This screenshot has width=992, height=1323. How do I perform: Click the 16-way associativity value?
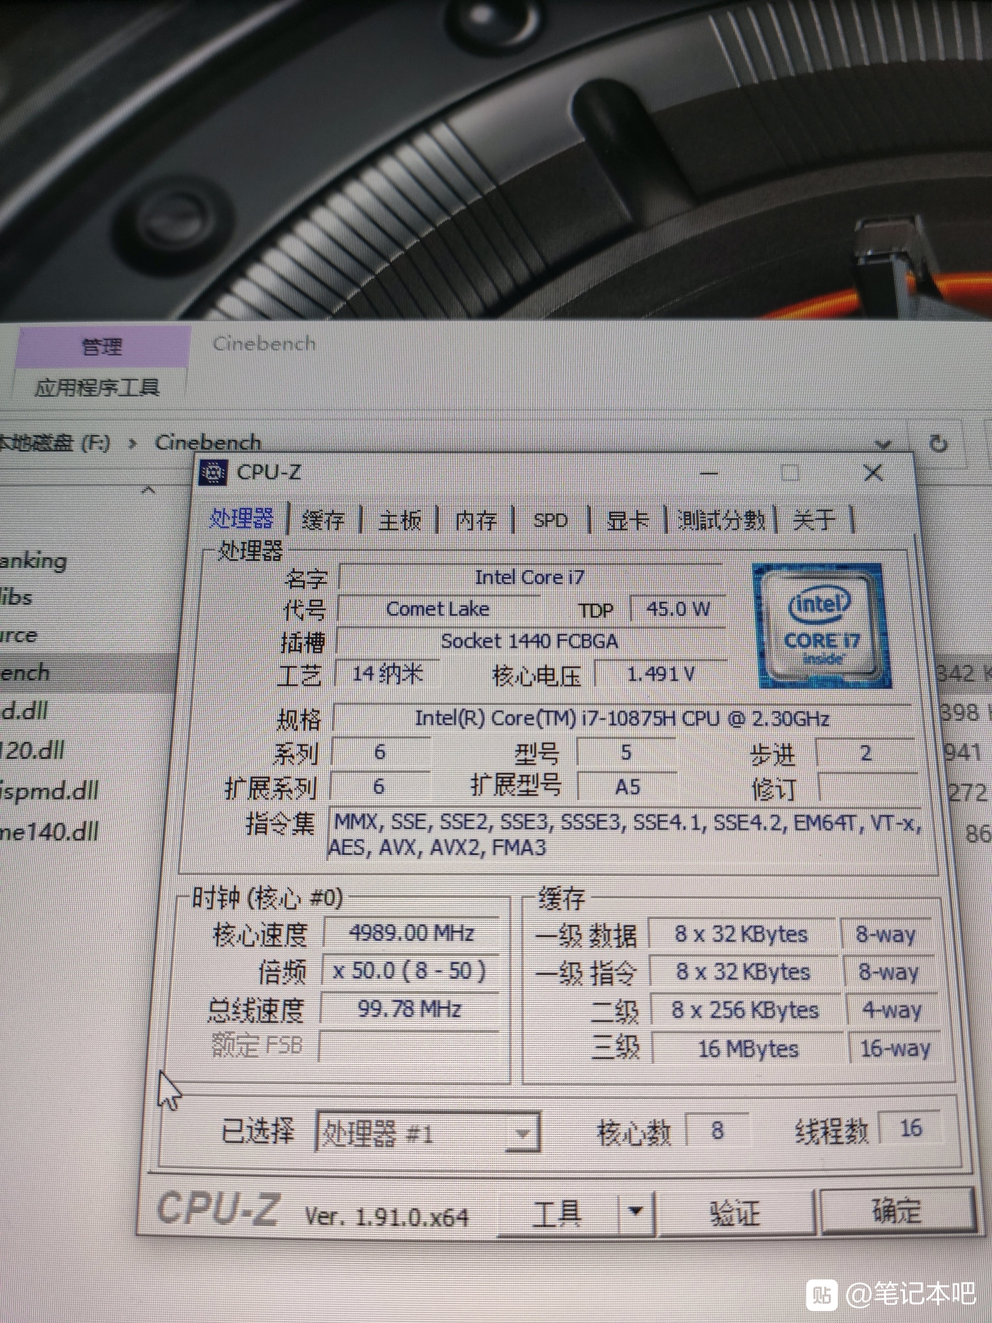894,1048
